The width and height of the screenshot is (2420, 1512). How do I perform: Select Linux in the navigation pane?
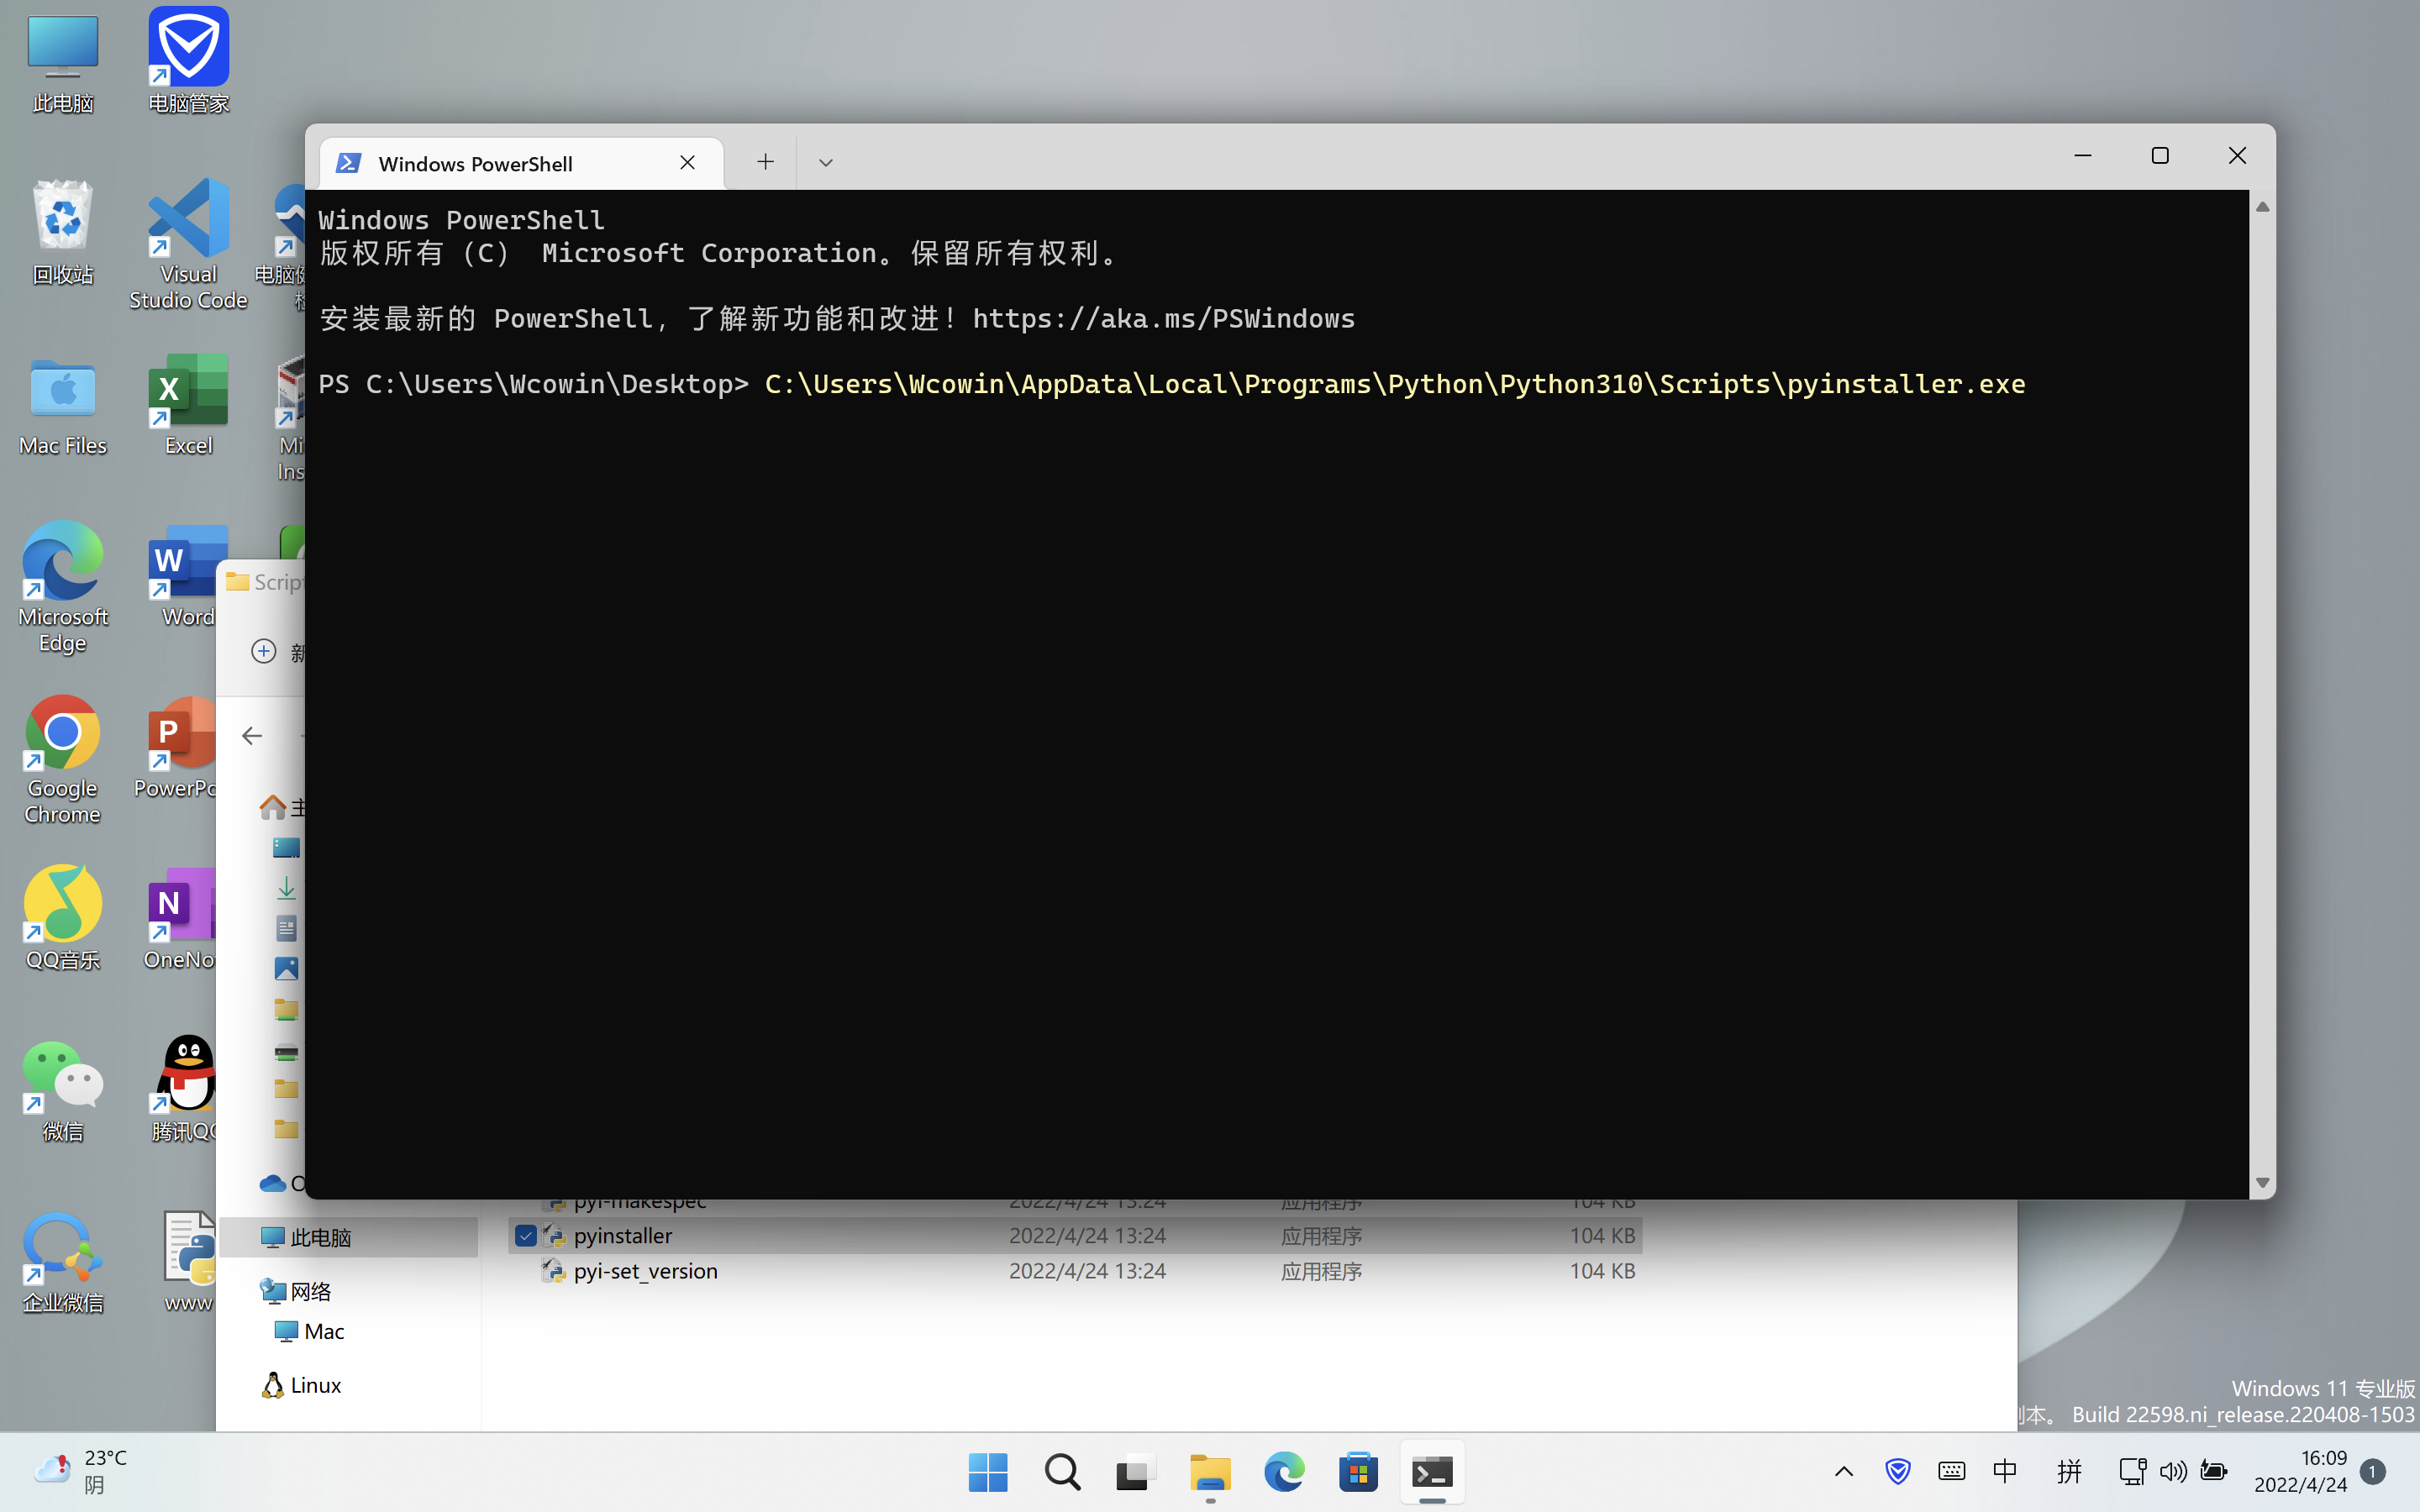point(315,1385)
